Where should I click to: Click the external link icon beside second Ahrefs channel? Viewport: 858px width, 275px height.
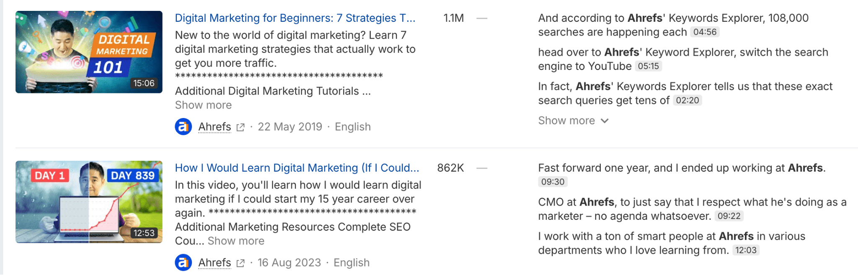tap(240, 263)
